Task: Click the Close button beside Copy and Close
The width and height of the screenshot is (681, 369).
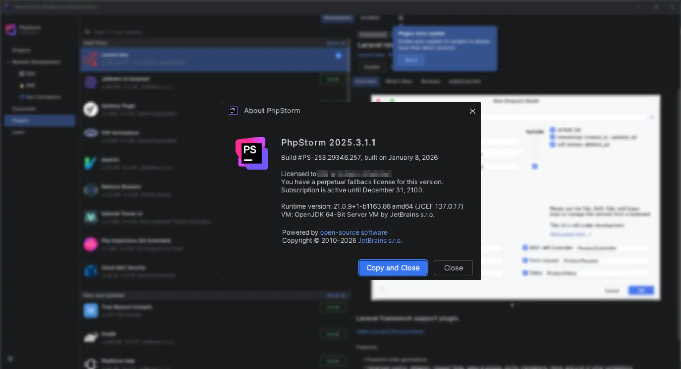Action: pyautogui.click(x=453, y=268)
